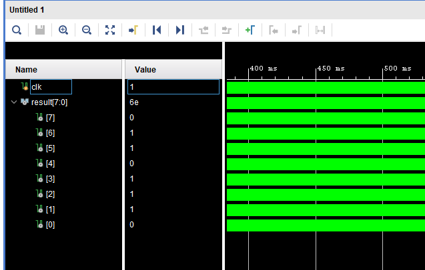This screenshot has height=270, width=425.
Task: Click the result bus icon
Action: click(25, 102)
